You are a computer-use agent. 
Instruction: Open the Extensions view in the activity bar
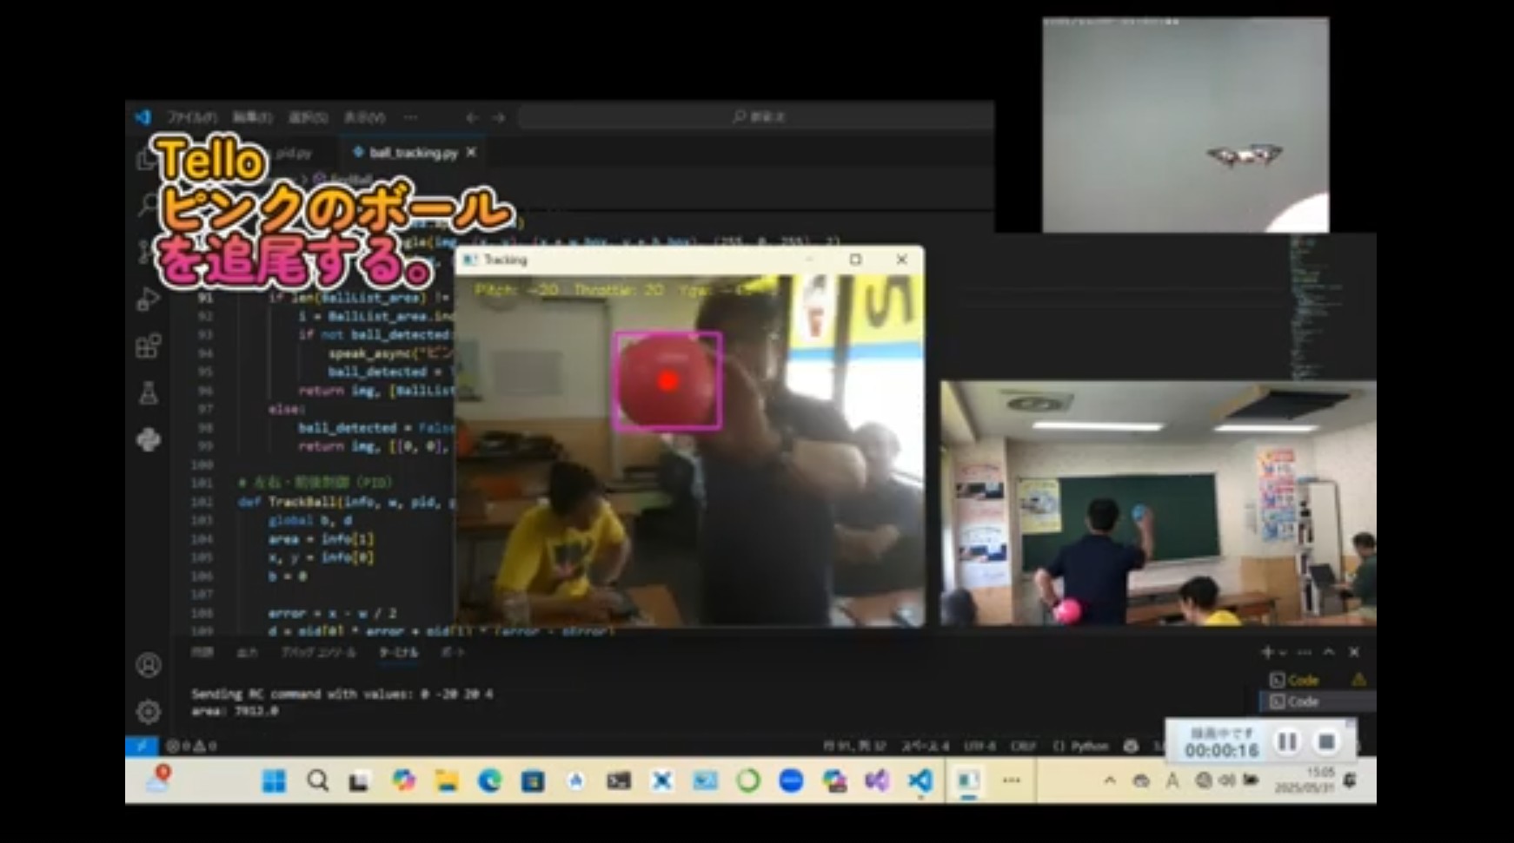click(x=149, y=346)
